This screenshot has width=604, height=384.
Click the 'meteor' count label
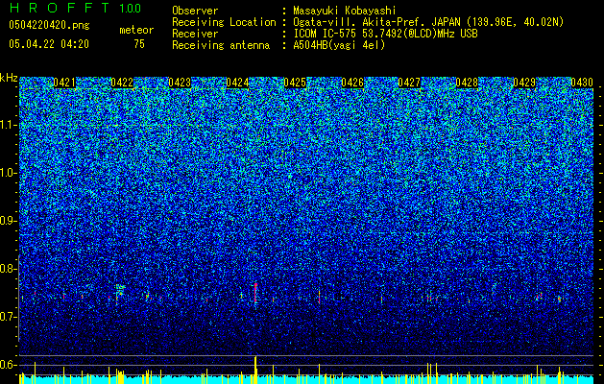tap(136, 30)
